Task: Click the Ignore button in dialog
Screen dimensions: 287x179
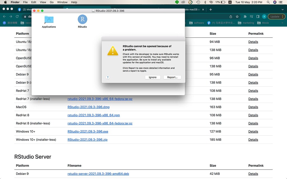Action: [153, 77]
